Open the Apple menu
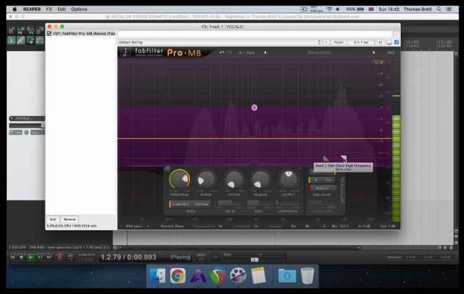Viewport: 464px width, 294px height. click(15, 9)
